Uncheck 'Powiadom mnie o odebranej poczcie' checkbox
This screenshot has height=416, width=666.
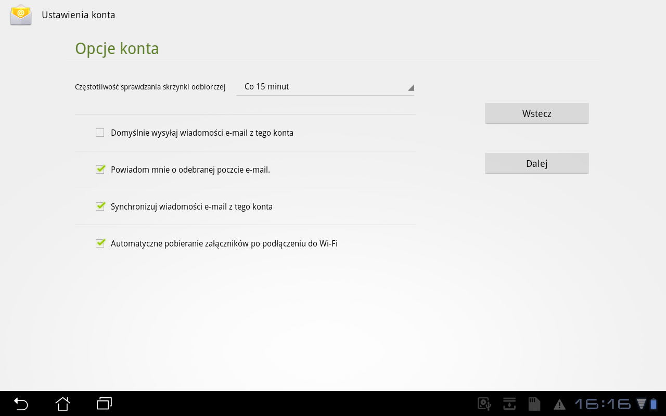coord(100,169)
